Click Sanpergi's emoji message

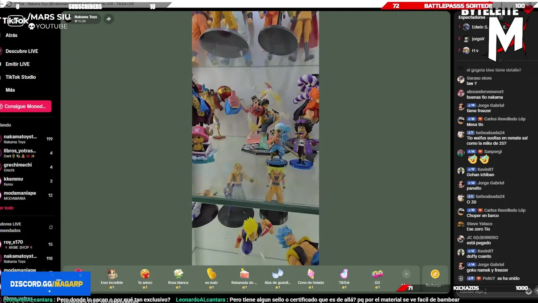[478, 159]
